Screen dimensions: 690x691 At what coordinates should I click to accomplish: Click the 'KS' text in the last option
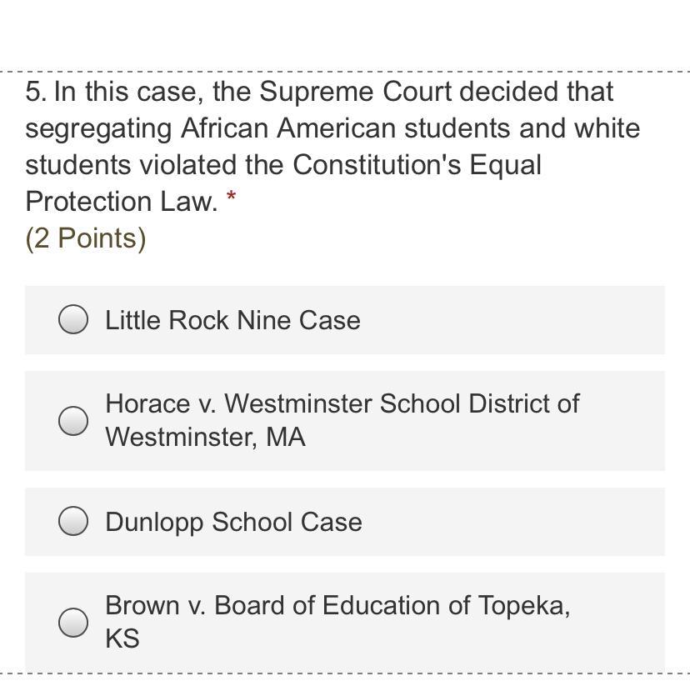tap(122, 638)
